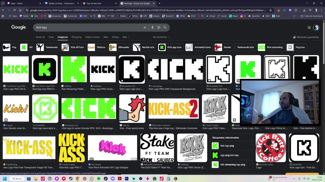The width and height of the screenshot is (325, 182).
Task: Open the Google account avatar
Action: (316, 28)
